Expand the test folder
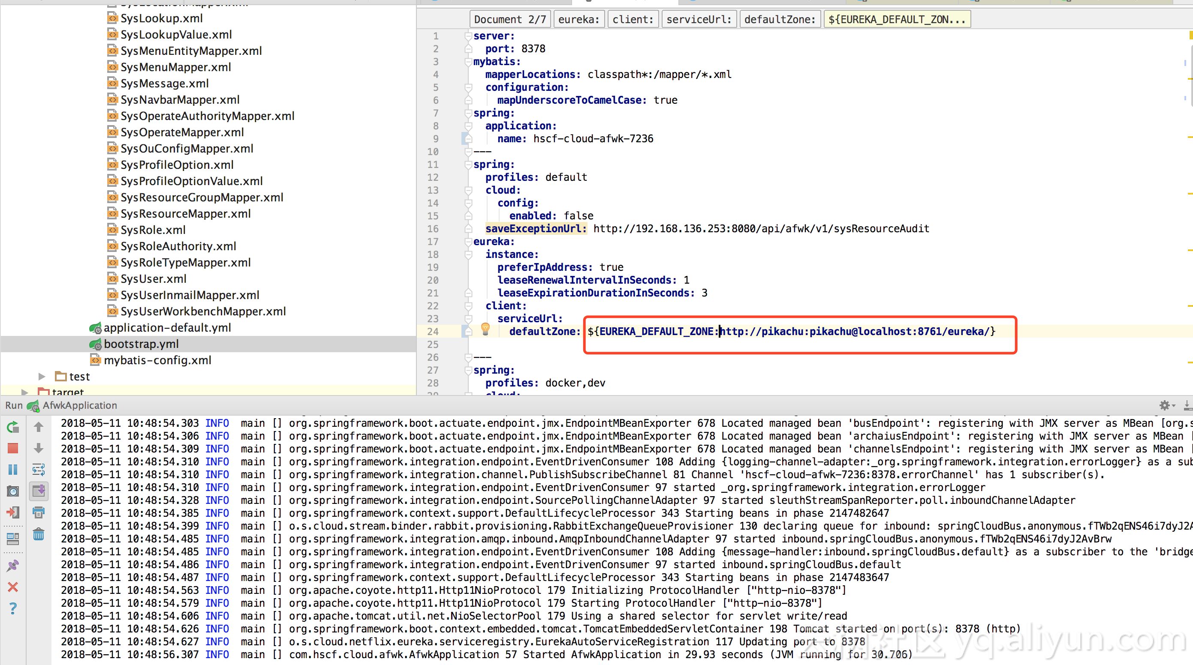Image resolution: width=1193 pixels, height=665 pixels. tap(42, 376)
